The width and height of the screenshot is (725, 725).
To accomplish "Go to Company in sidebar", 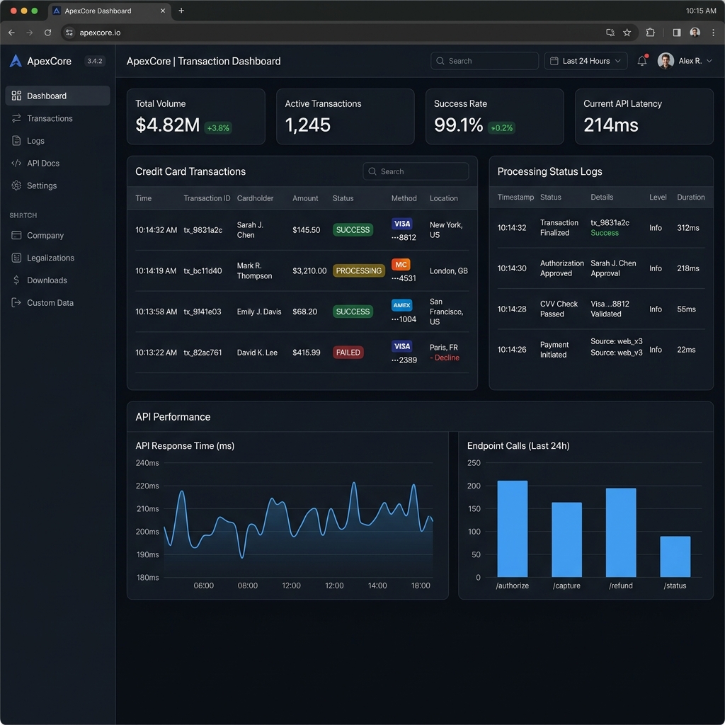I will point(58,235).
